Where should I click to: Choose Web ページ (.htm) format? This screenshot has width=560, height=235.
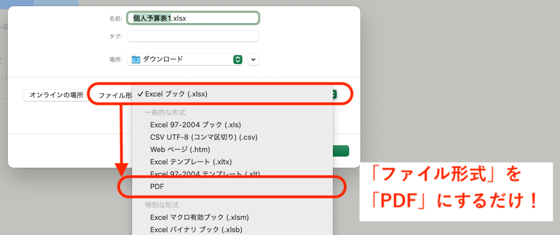click(x=233, y=149)
